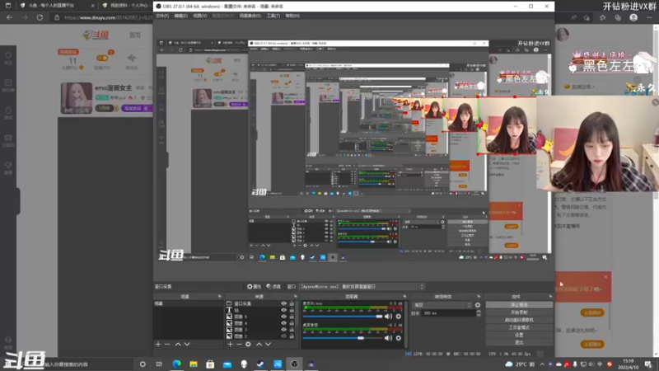Image resolution: width=659 pixels, height=371 pixels.
Task: Open the OBS Tools (工具) menu
Action: (273, 16)
